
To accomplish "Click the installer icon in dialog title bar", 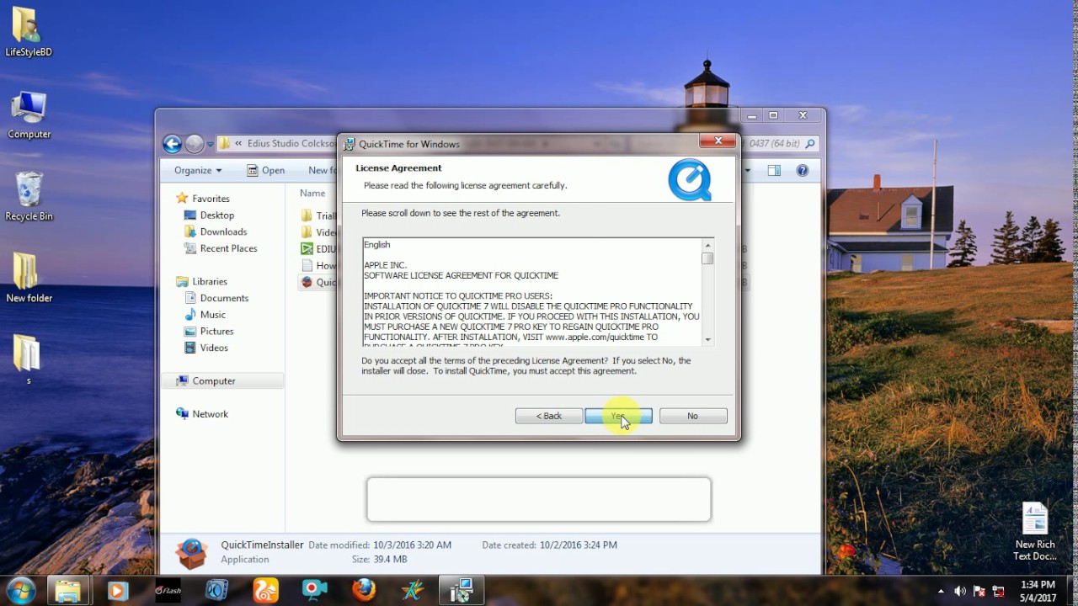I will [x=350, y=144].
